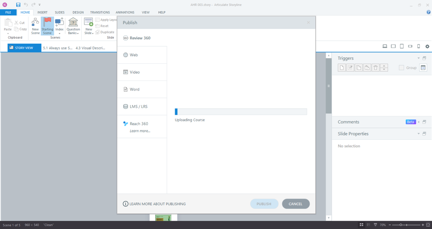Image resolution: width=432 pixels, height=229 pixels.
Task: Click the Reset slide option
Action: 102,26
